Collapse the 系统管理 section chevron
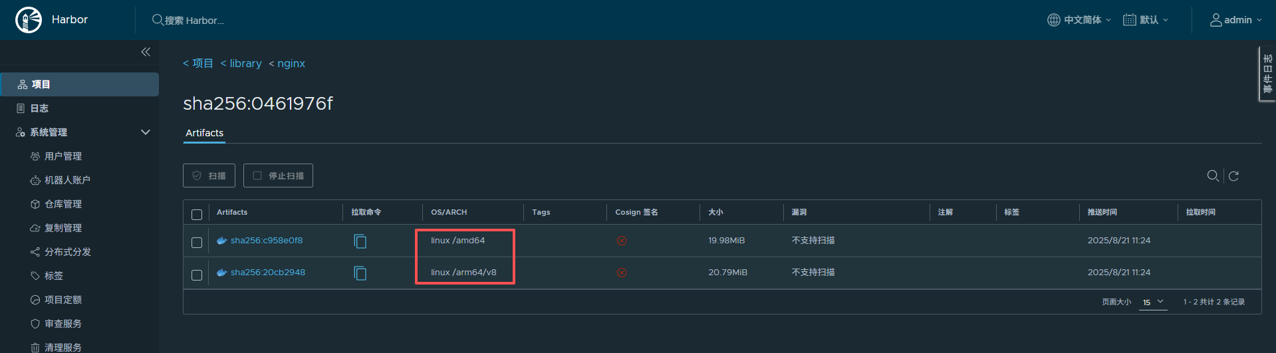This screenshot has height=353, width=1276. point(146,132)
